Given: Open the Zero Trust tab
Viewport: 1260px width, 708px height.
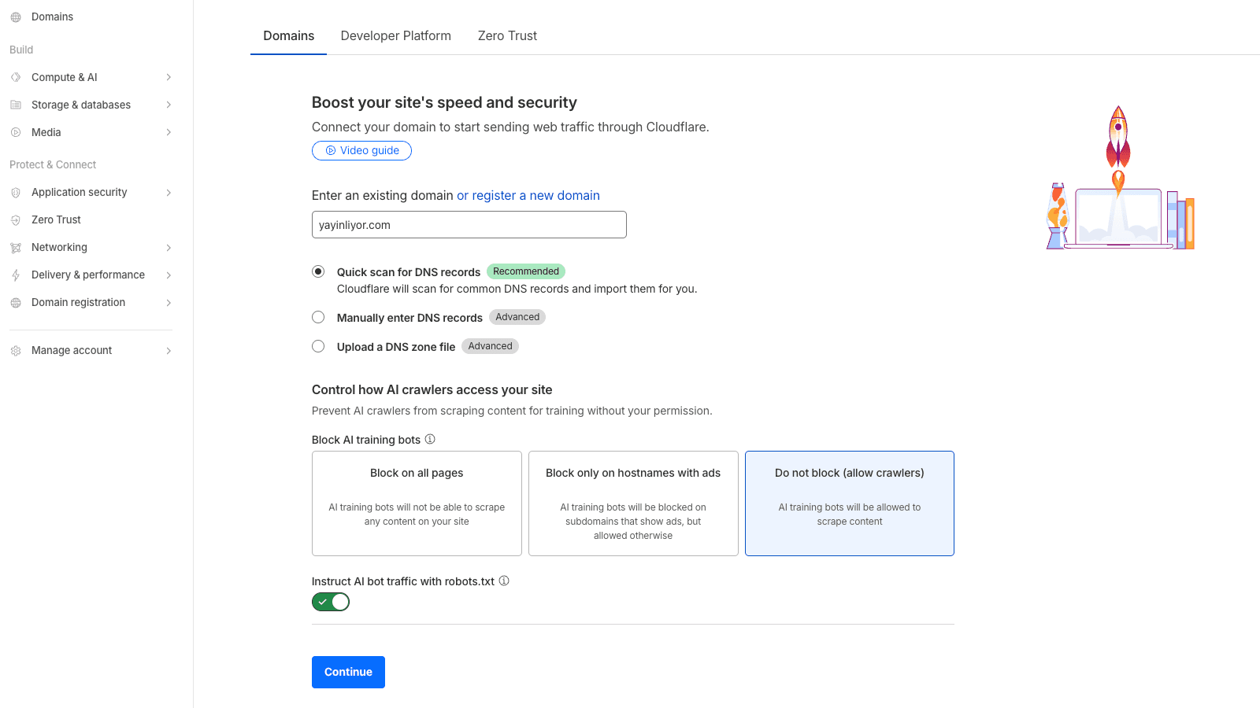Looking at the screenshot, I should click(507, 36).
